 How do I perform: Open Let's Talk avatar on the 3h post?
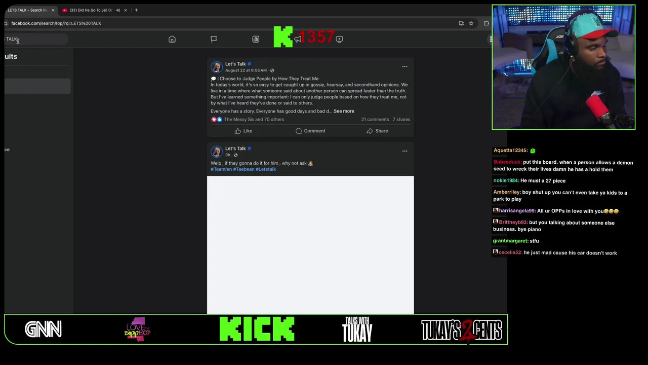pos(217,152)
